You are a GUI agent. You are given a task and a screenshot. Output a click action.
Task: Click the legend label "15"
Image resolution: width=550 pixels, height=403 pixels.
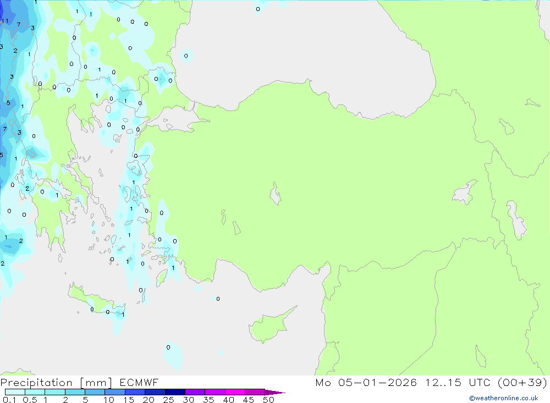[129, 400]
